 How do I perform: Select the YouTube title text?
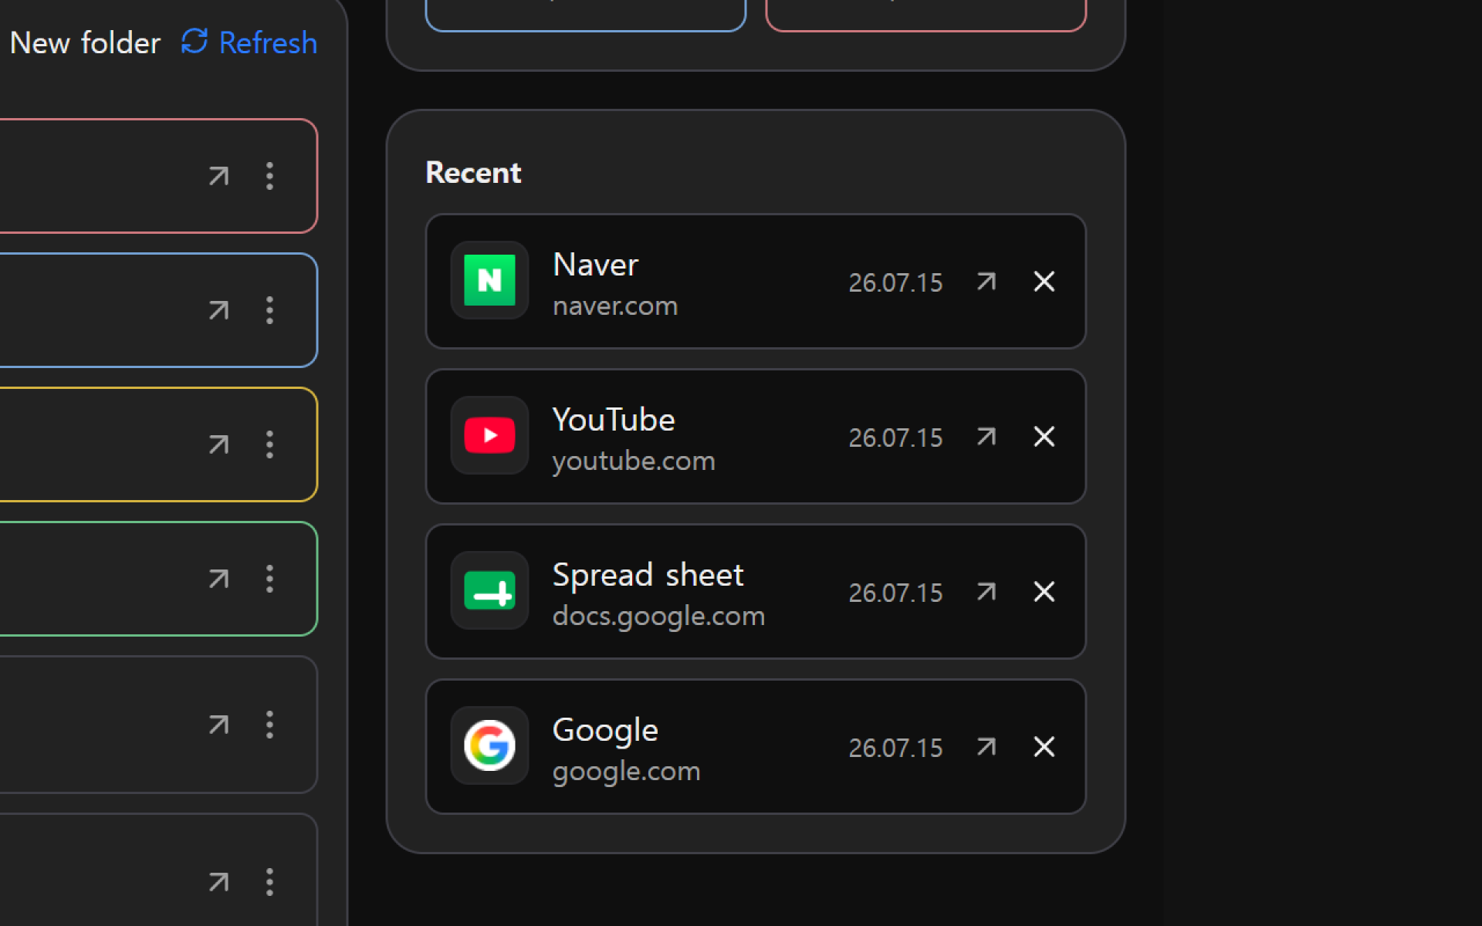[x=614, y=420]
